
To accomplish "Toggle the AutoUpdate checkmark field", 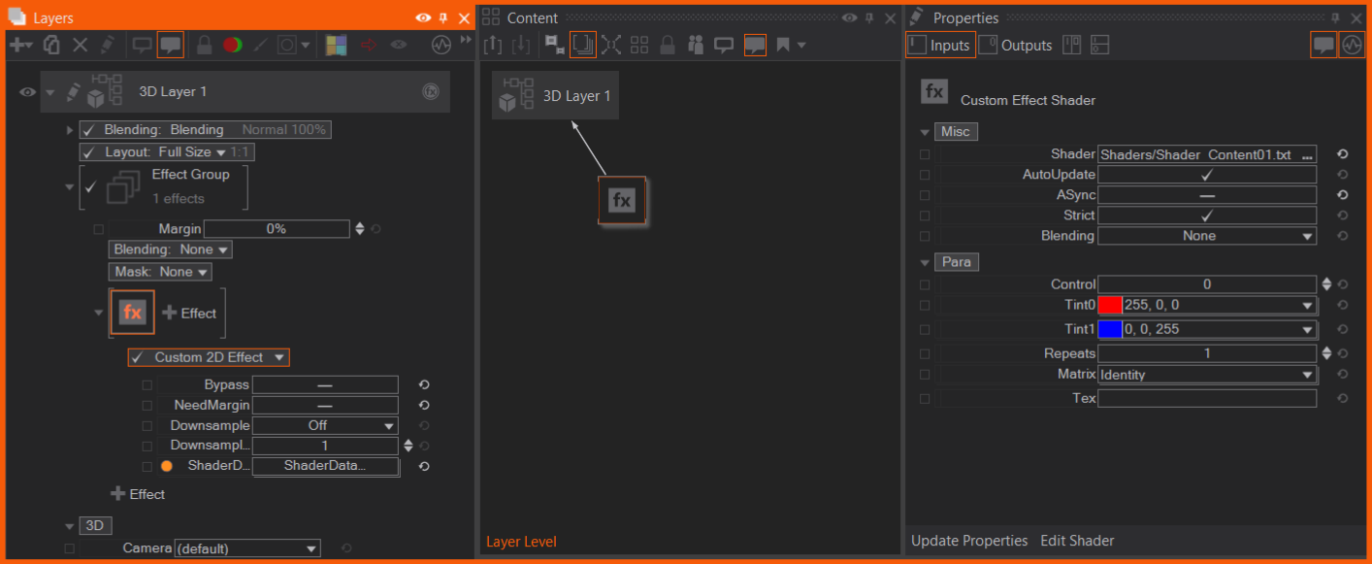I will tap(1206, 175).
